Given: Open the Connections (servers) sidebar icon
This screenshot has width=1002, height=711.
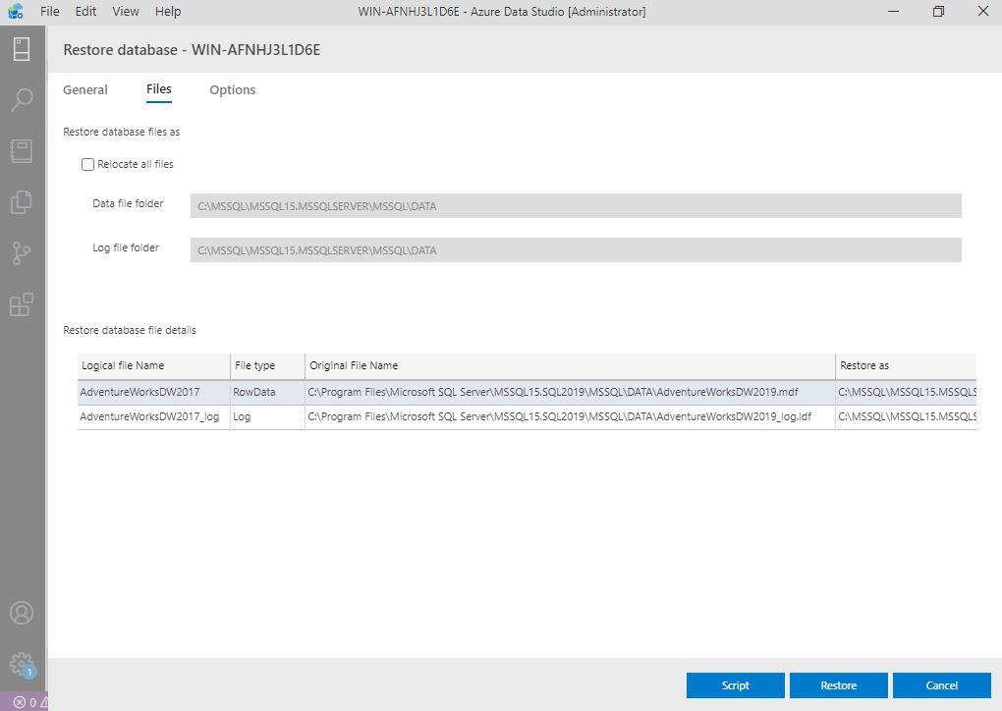Looking at the screenshot, I should (x=22, y=49).
